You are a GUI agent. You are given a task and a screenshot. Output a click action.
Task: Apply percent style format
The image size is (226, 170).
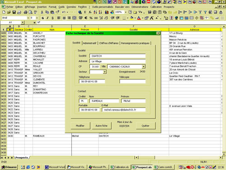91,18
